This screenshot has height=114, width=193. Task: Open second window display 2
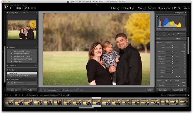tap(11, 95)
